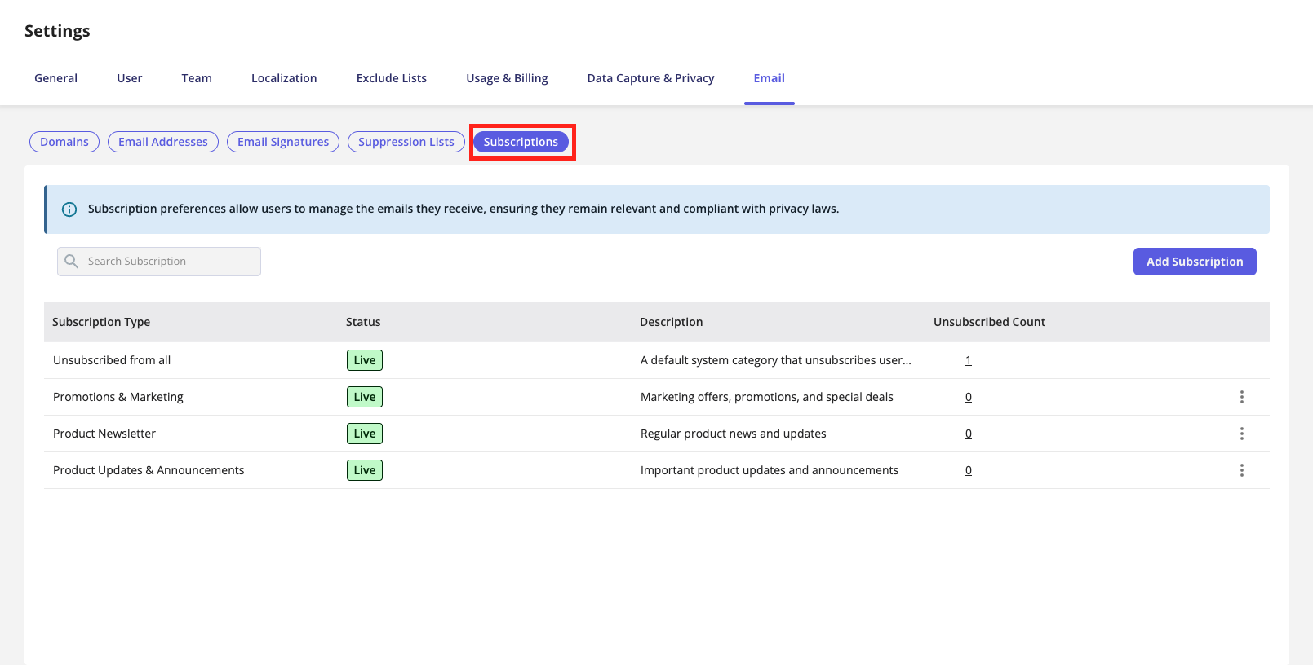Screen dimensions: 1313x665
Task: Select the 'Unsubscribed from all' row name
Action: coord(112,360)
